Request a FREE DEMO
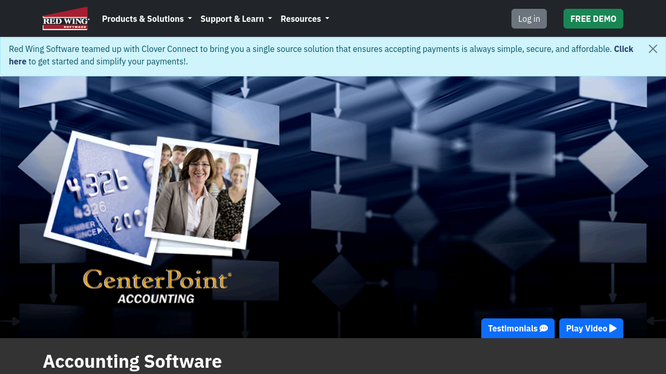This screenshot has width=666, height=374. tap(593, 19)
